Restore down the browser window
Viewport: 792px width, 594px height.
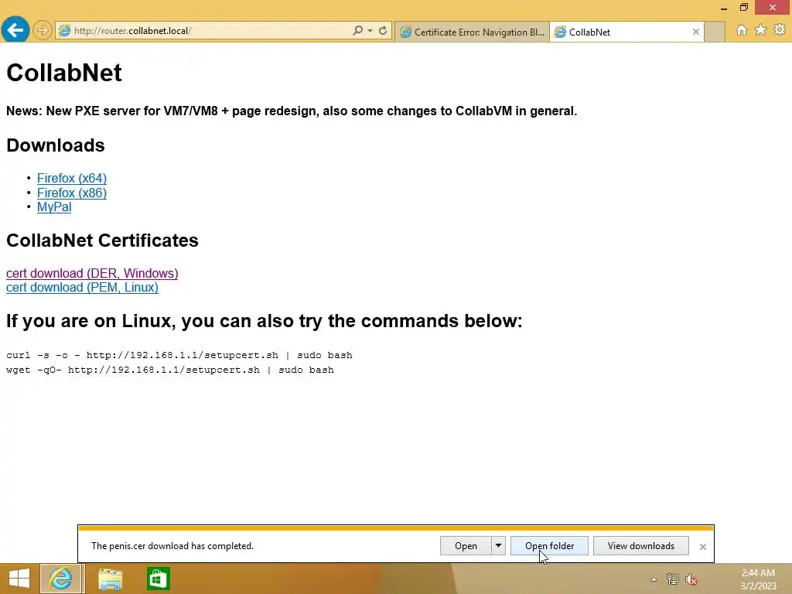(744, 8)
